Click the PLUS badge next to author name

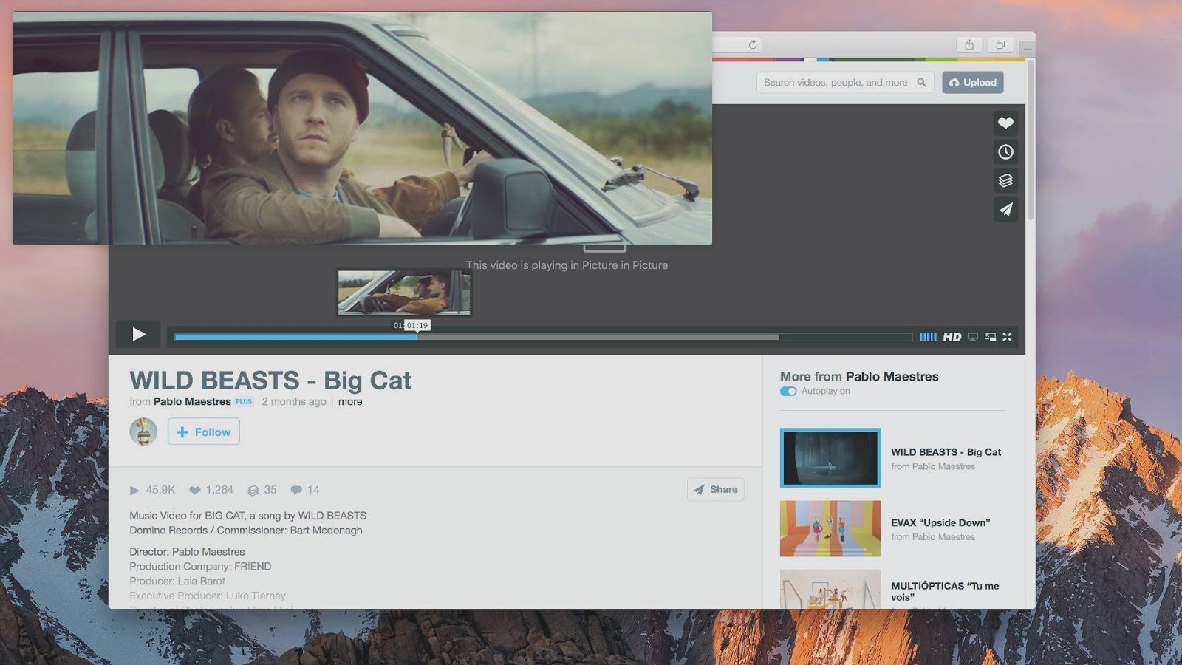click(x=244, y=402)
